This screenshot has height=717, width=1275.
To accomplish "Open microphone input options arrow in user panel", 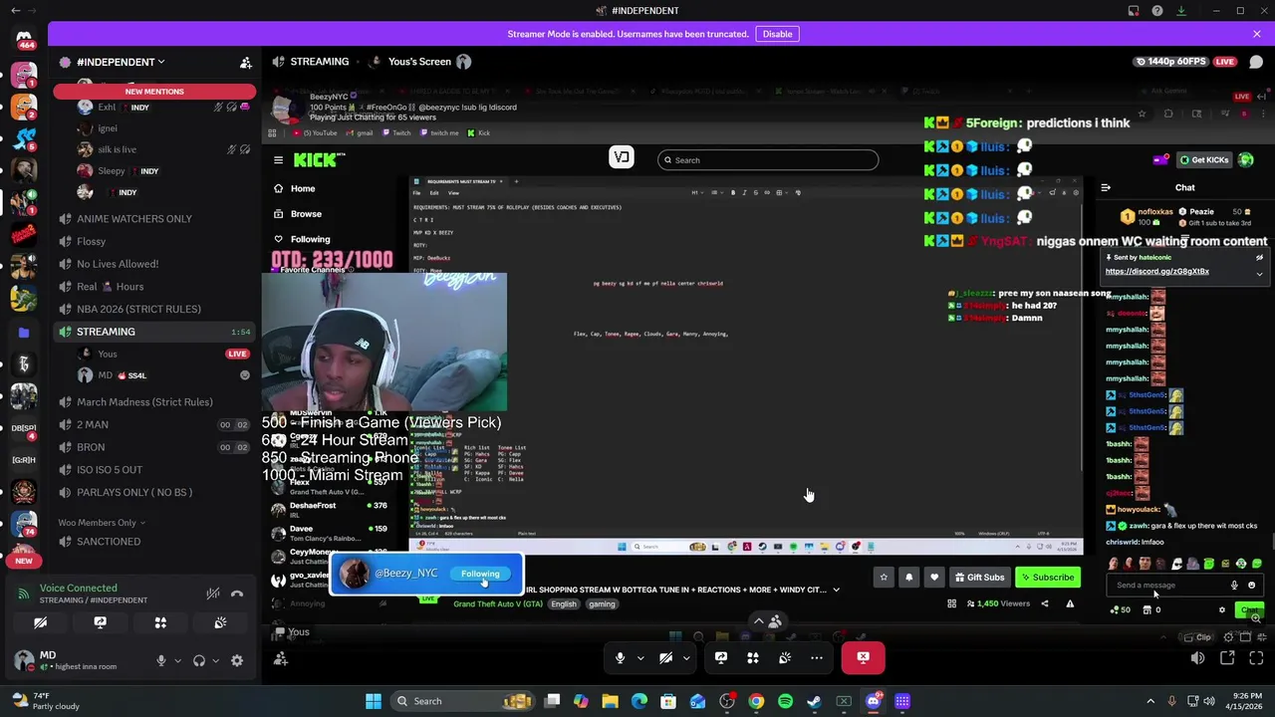I will (177, 660).
